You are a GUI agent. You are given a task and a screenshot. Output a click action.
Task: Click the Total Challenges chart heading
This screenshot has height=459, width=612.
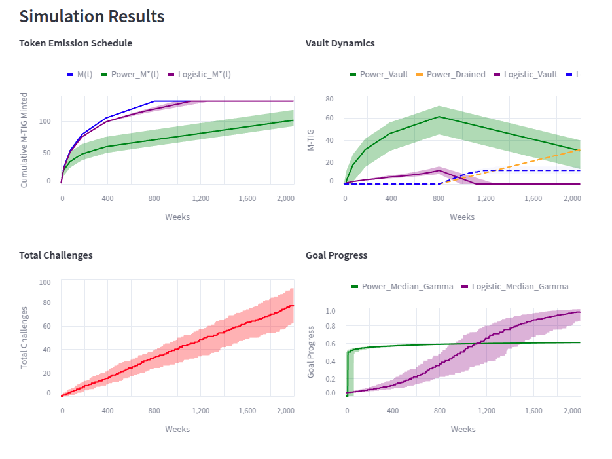point(56,255)
